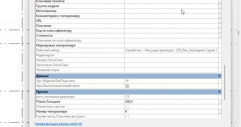Click the Данные section header title
The image size is (241, 127).
pos(42,76)
